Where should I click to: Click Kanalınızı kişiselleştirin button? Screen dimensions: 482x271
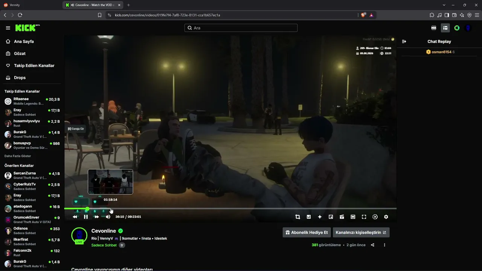click(x=361, y=232)
